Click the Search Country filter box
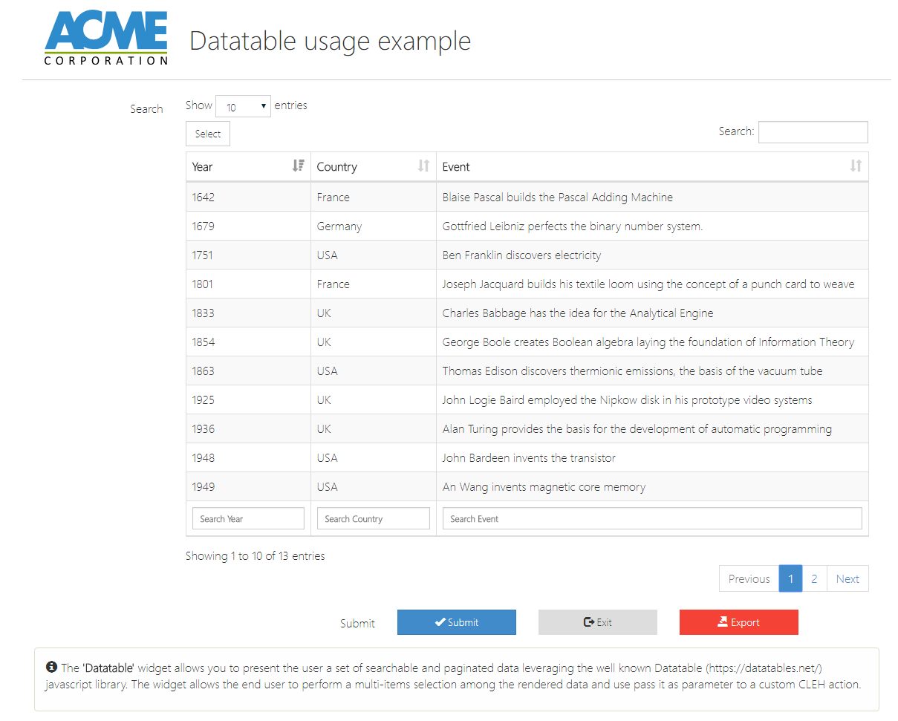 (373, 518)
